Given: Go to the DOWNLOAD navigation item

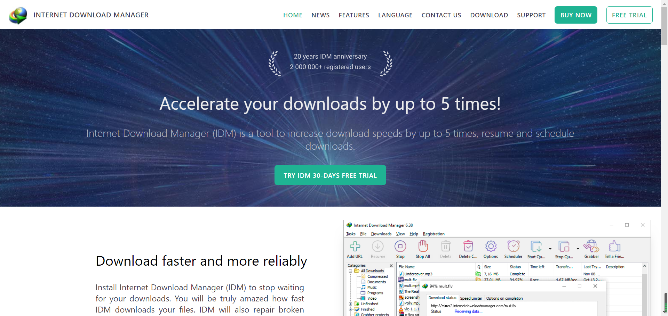Looking at the screenshot, I should coord(489,15).
